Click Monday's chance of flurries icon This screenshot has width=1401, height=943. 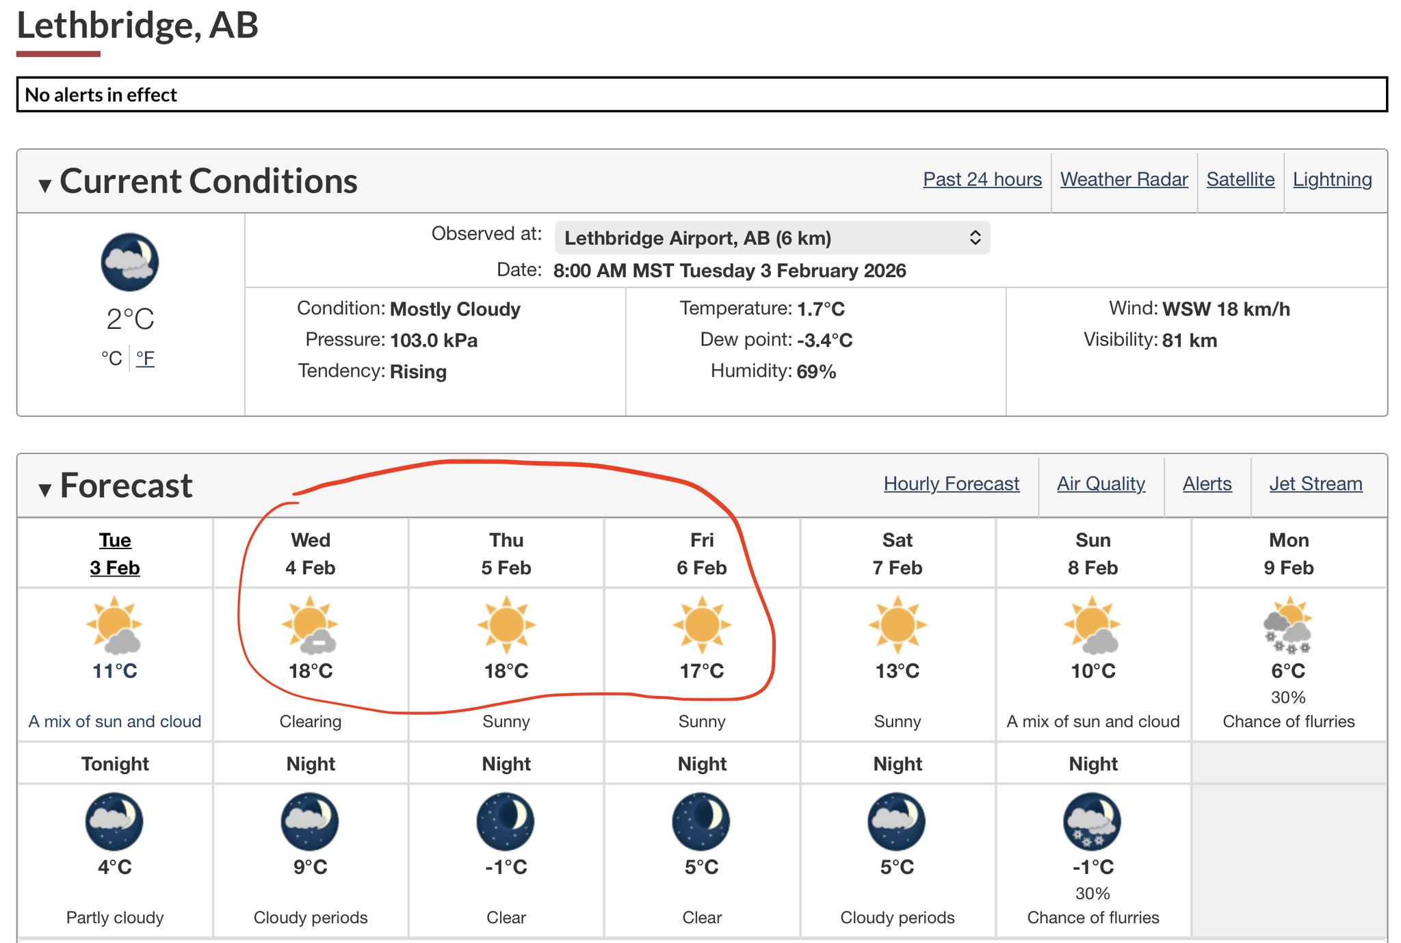point(1288,625)
